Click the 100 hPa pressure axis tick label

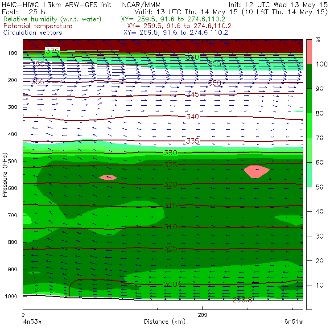point(12,53)
